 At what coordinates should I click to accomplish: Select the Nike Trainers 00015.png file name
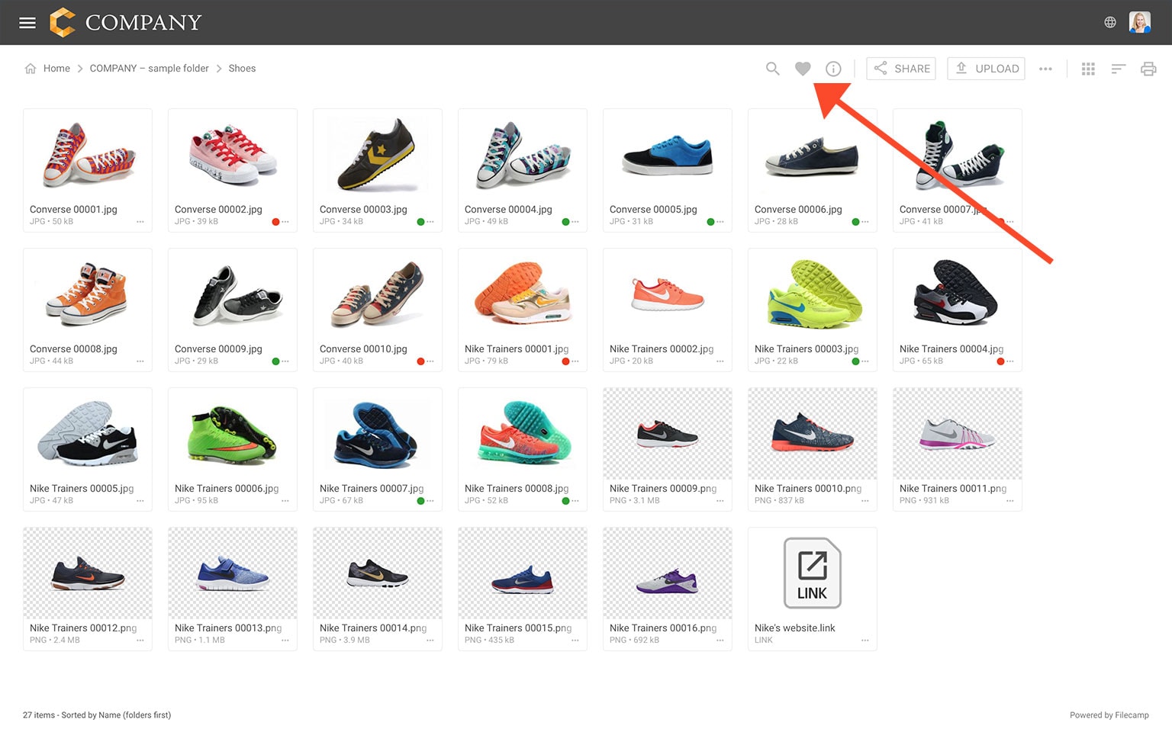point(518,628)
